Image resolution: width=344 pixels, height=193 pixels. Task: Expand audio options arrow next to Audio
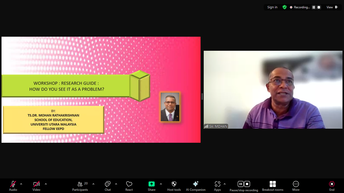point(21,184)
